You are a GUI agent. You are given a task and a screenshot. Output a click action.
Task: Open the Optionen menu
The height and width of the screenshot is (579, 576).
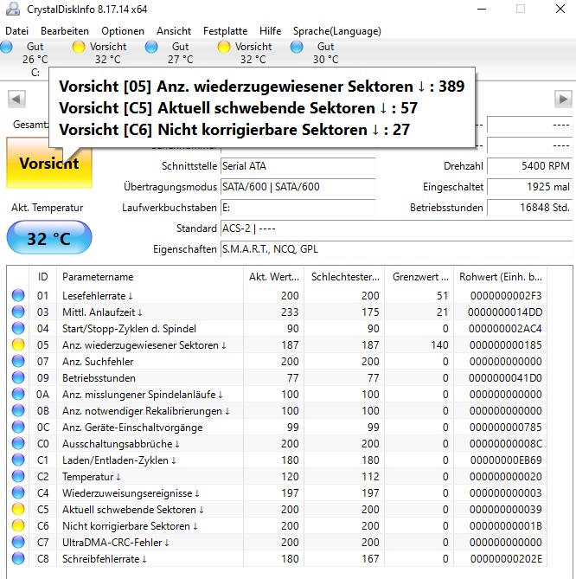123,31
